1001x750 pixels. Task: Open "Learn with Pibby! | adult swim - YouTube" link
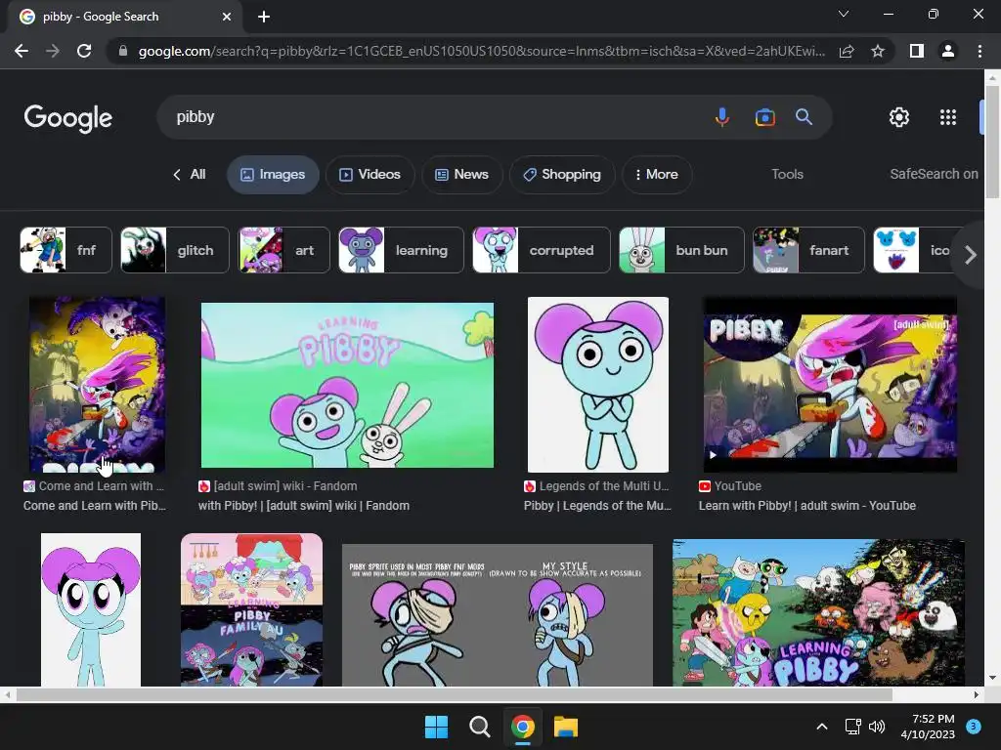[807, 506]
